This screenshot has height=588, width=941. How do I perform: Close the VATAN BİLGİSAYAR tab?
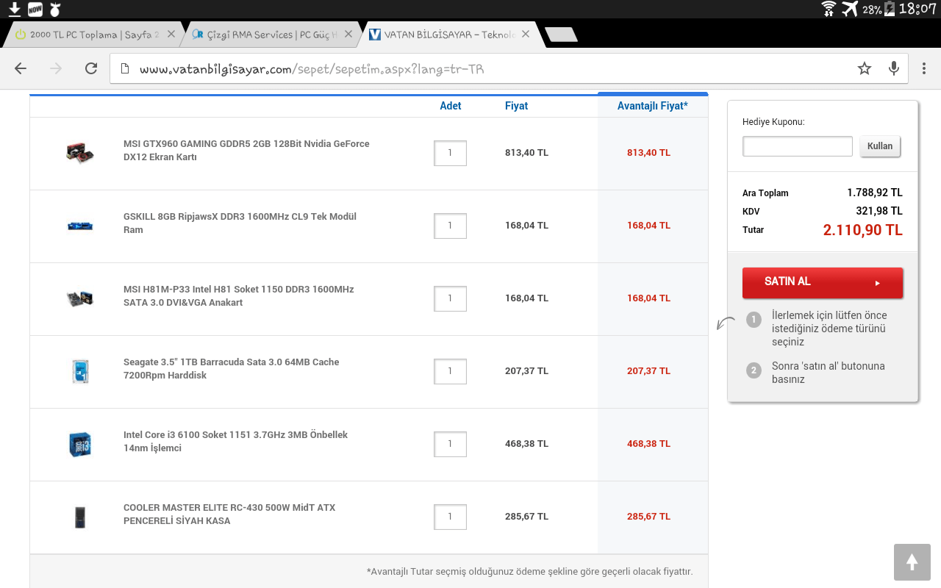(526, 35)
